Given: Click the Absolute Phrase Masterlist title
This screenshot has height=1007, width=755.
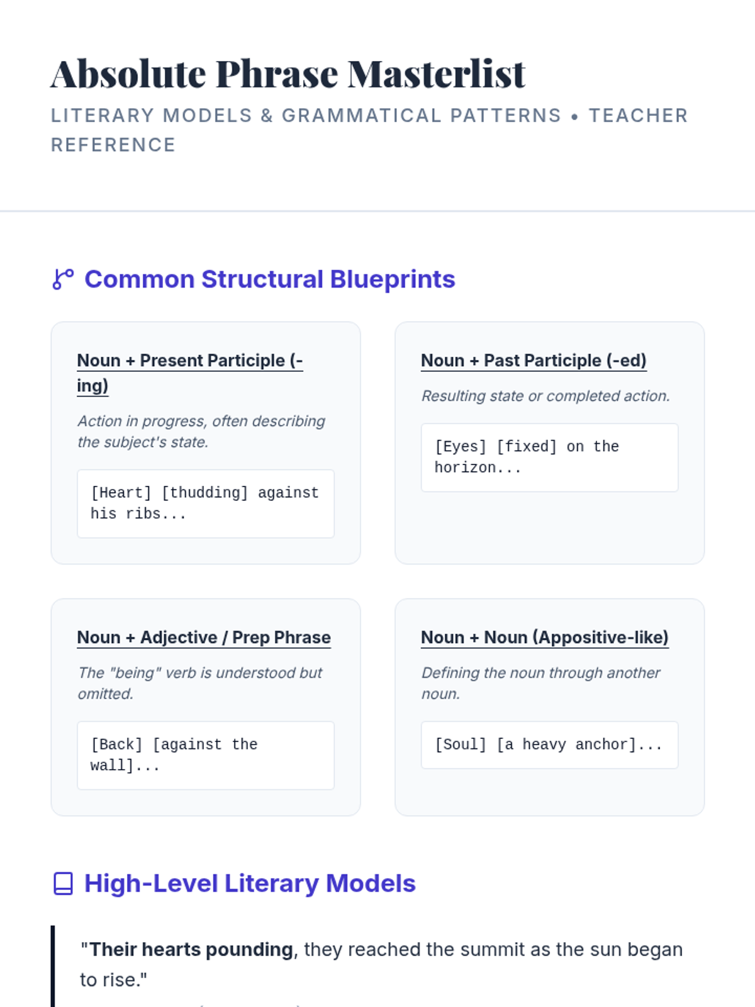Looking at the screenshot, I should 288,74.
